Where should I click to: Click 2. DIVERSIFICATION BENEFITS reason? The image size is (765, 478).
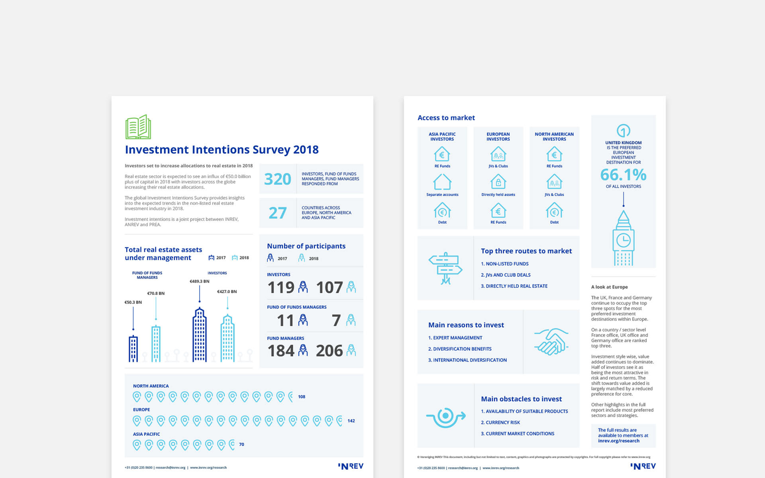460,349
